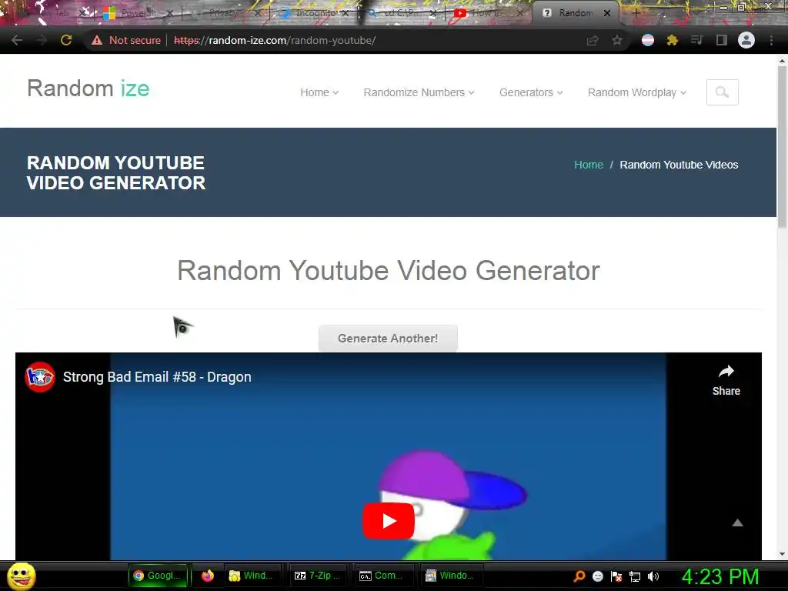The image size is (788, 591).
Task: Switch to Google Chrome taskbar button
Action: [157, 576]
